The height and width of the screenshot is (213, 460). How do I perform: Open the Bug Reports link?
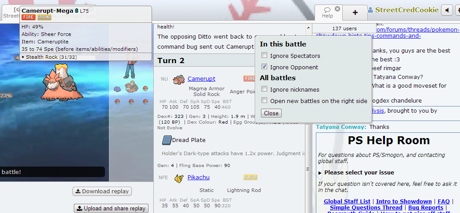click(x=426, y=207)
